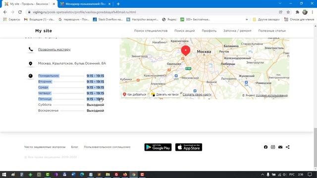Open the Яндекс bookmark

pyautogui.click(x=169, y=19)
